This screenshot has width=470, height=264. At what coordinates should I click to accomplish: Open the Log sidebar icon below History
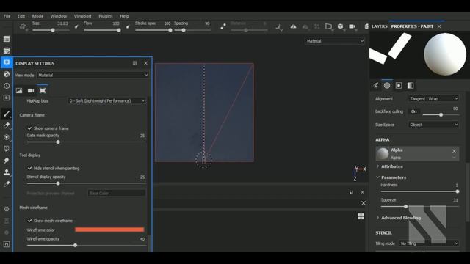click(7, 98)
